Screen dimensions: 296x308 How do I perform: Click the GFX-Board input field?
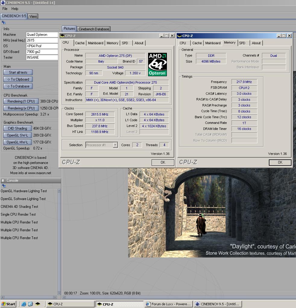coord(42,52)
